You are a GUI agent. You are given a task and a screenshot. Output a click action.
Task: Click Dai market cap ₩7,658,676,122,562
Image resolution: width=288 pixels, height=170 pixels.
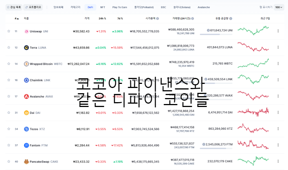tap(146, 113)
